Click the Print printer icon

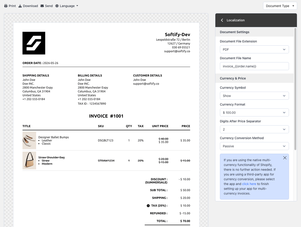coord(6,6)
